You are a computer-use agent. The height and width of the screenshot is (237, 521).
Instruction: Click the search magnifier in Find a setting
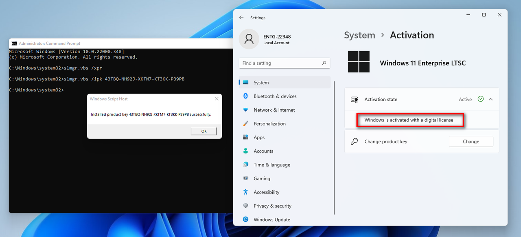point(324,63)
